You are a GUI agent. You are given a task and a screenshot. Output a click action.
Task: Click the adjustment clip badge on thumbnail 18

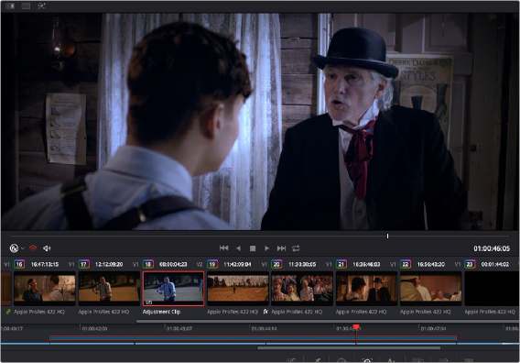149,302
